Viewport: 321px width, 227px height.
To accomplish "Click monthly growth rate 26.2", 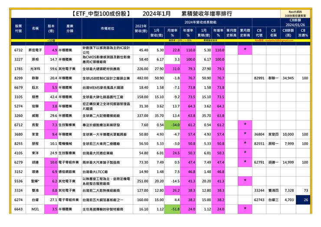I will pos(172,191).
